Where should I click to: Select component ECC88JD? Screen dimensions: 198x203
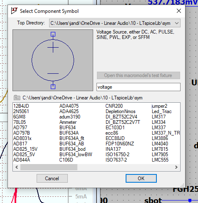(x=115, y=138)
